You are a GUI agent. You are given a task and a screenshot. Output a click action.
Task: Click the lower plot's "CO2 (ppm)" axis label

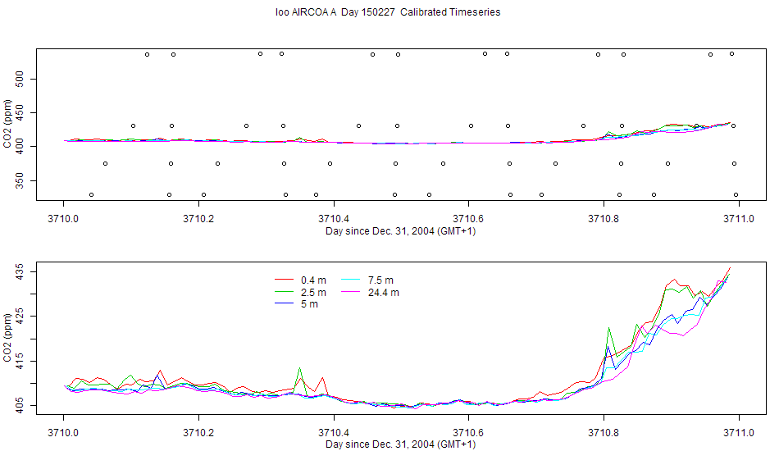click(7, 338)
